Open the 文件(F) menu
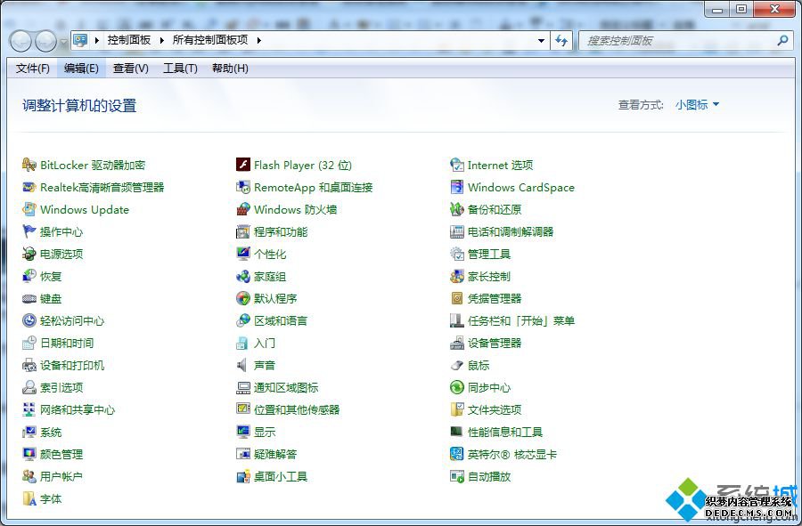The height and width of the screenshot is (526, 802). point(33,69)
